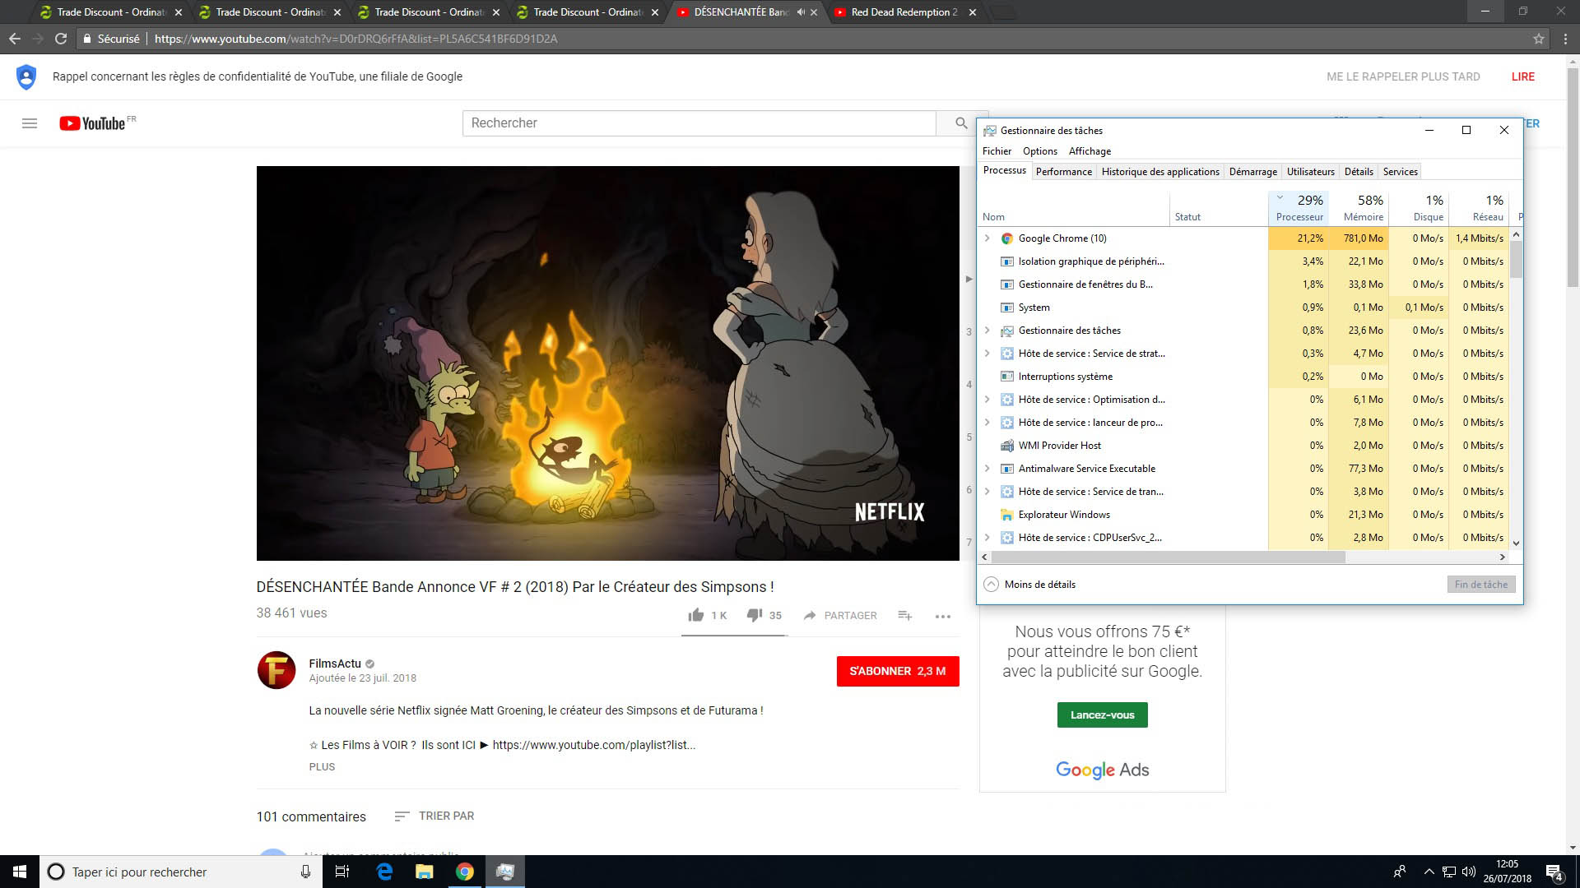The width and height of the screenshot is (1580, 888).
Task: Dislike the video with thumbs down
Action: 755,615
